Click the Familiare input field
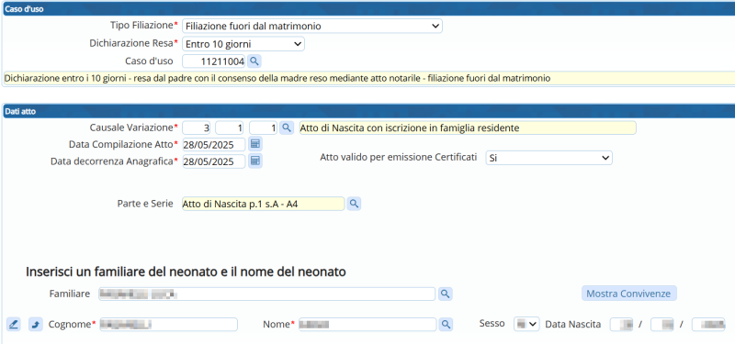Screen dimensions: 735x344 [267, 294]
